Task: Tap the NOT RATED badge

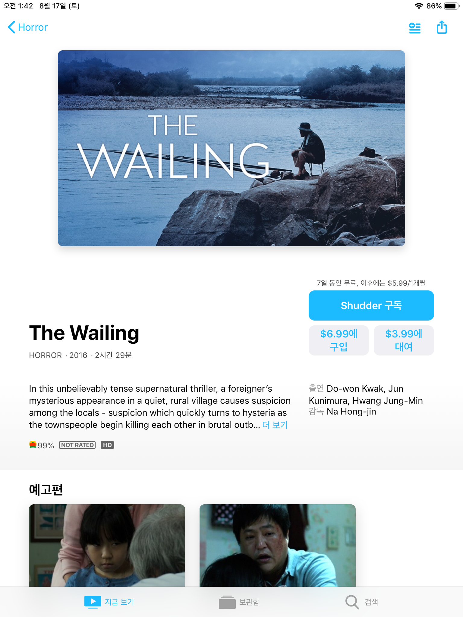Action: tap(77, 445)
